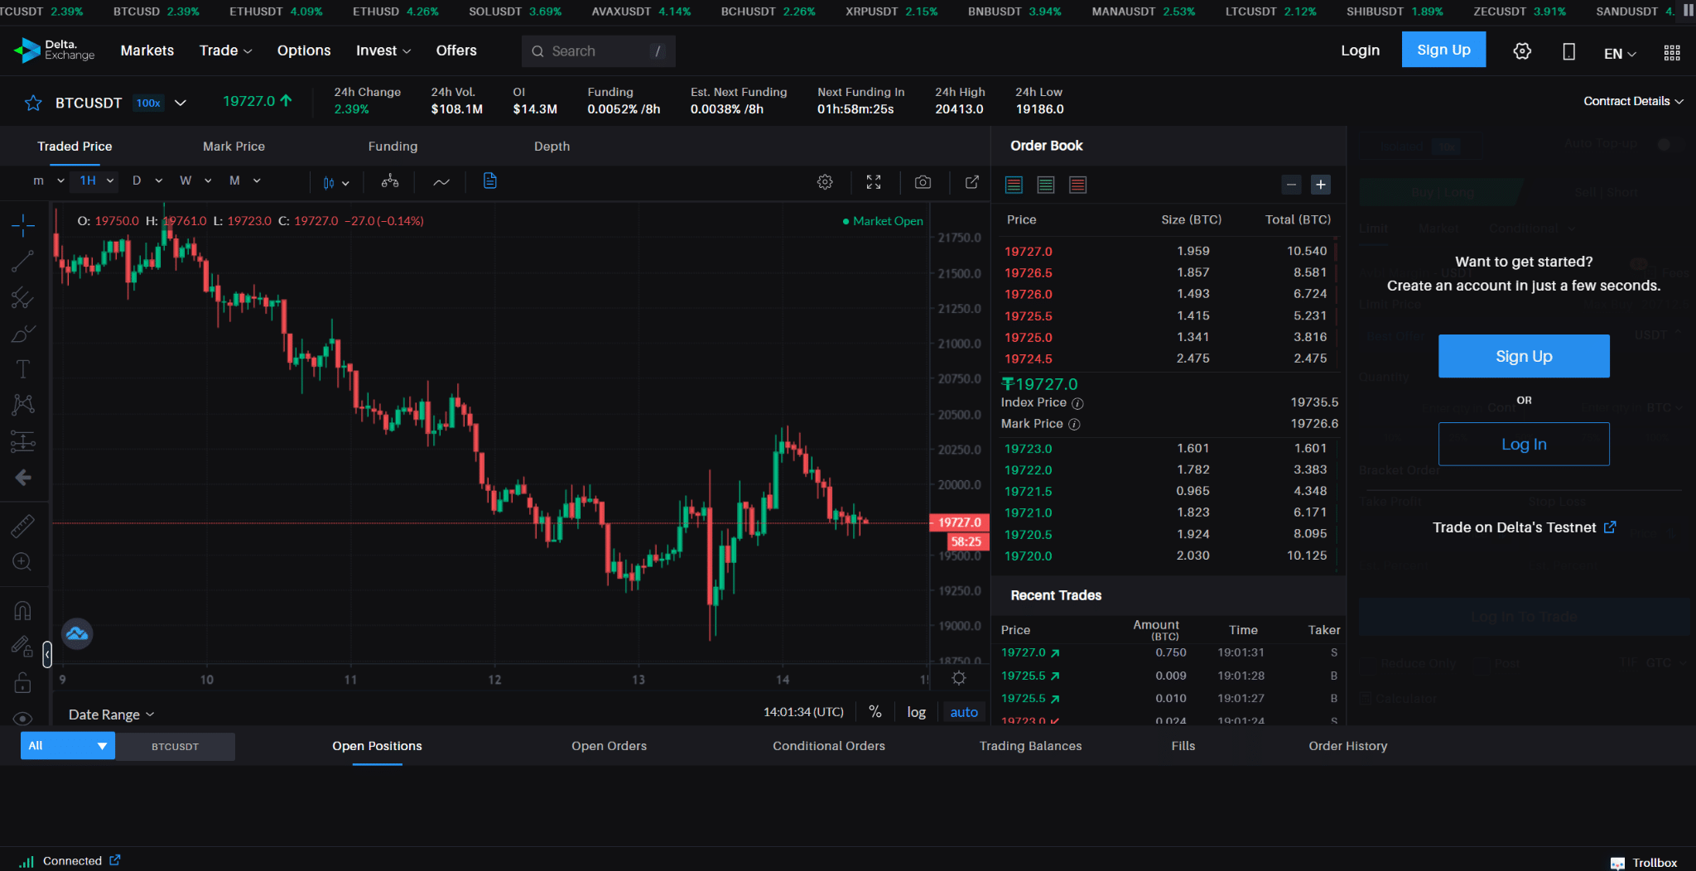Screen dimensions: 1696x871
Task: Switch order book to buy-only view
Action: point(1045,185)
